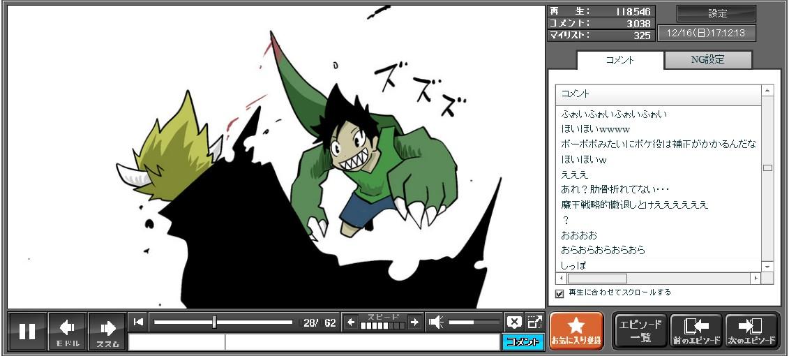
Task: Go back with the モドル arrow button
Action: click(x=68, y=331)
